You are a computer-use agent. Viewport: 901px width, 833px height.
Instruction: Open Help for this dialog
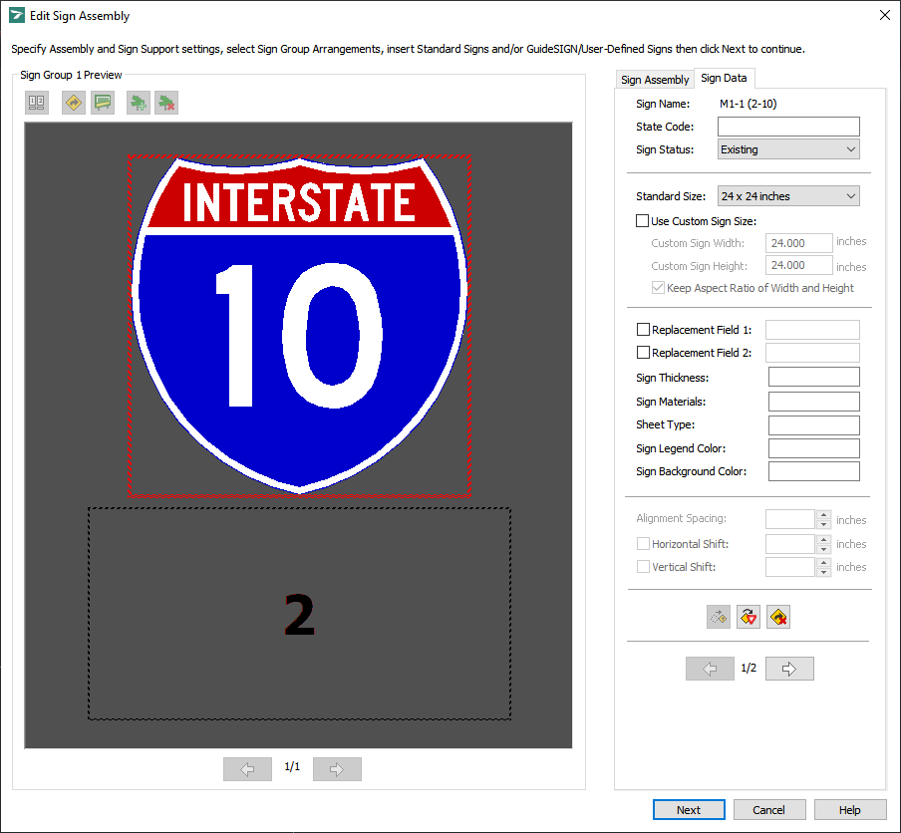pos(850,810)
